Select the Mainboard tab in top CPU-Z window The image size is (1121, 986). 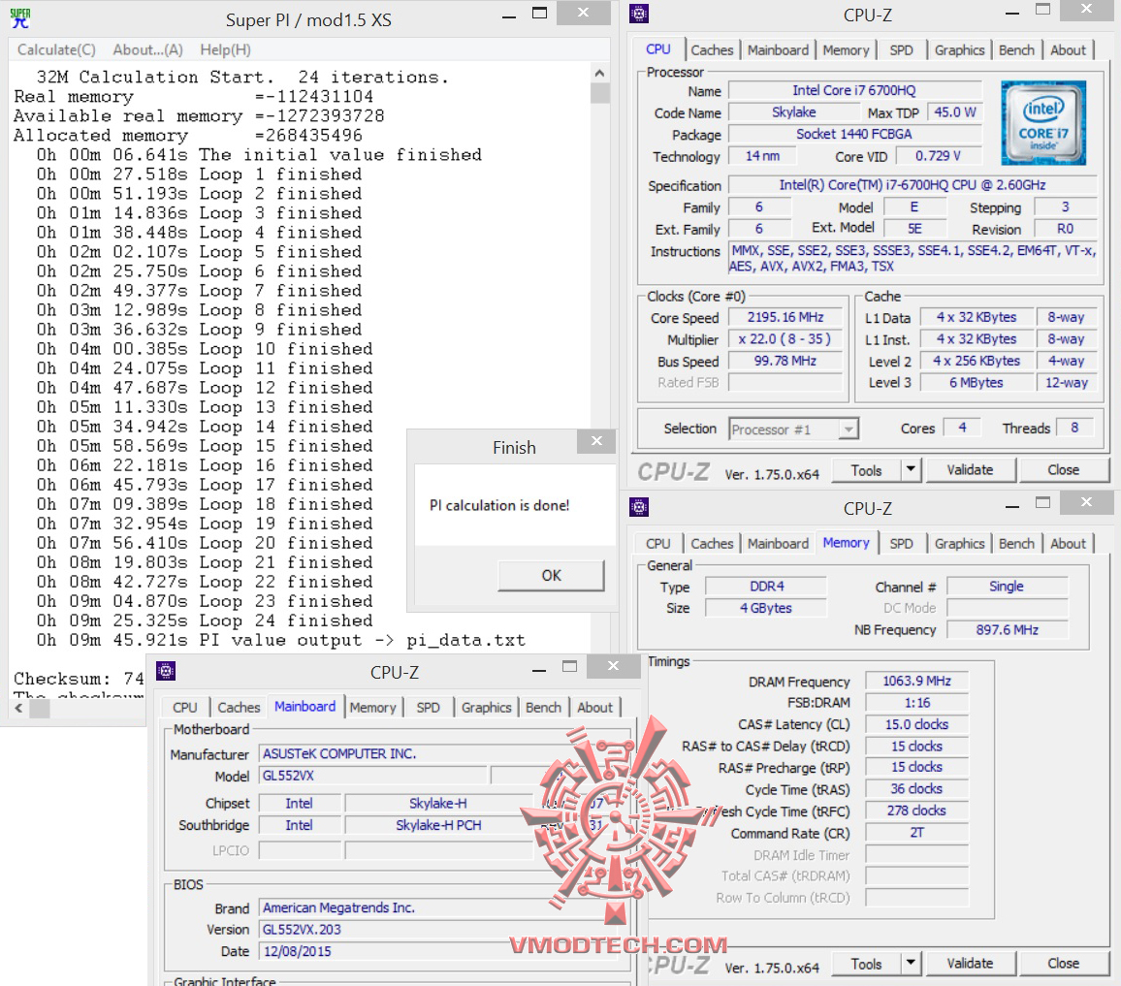778,50
